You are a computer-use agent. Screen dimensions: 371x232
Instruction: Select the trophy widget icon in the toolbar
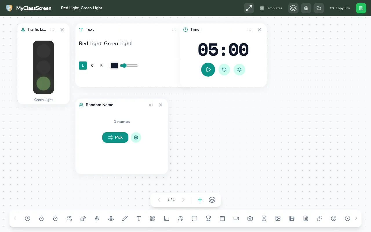click(208, 218)
